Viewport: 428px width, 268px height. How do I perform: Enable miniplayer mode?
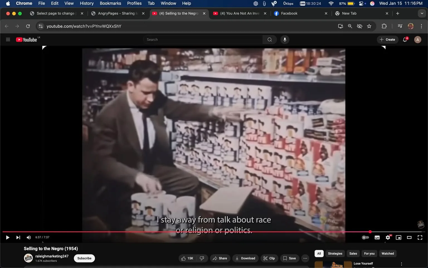click(x=398, y=237)
